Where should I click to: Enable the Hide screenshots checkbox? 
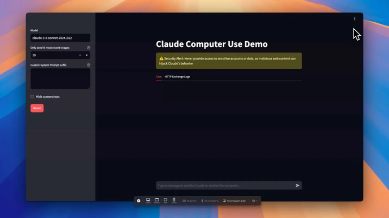(x=33, y=97)
